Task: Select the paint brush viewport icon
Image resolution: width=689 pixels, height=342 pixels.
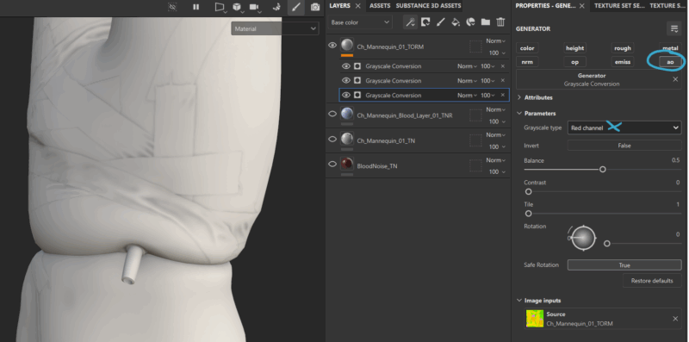Action: (296, 7)
